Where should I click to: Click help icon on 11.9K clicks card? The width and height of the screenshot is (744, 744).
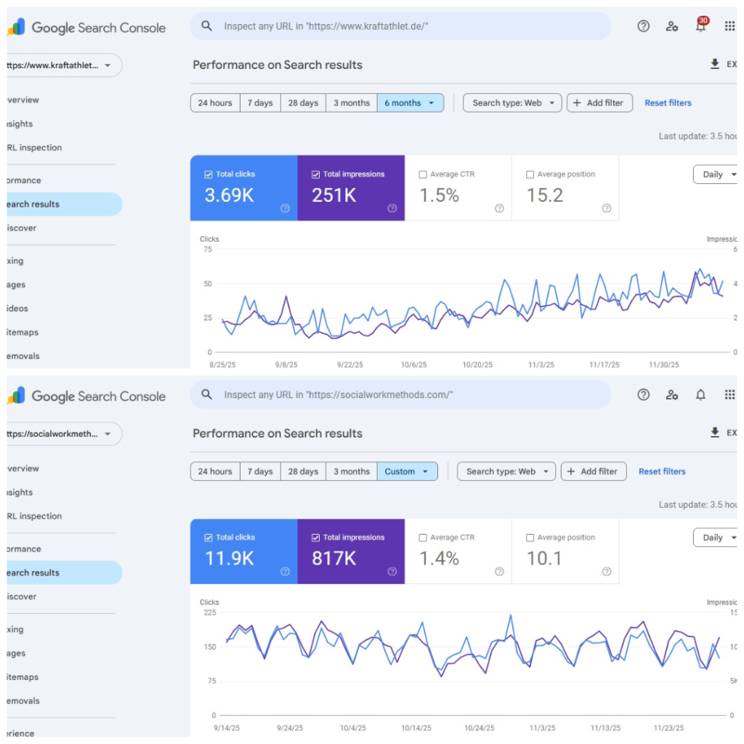(x=285, y=572)
